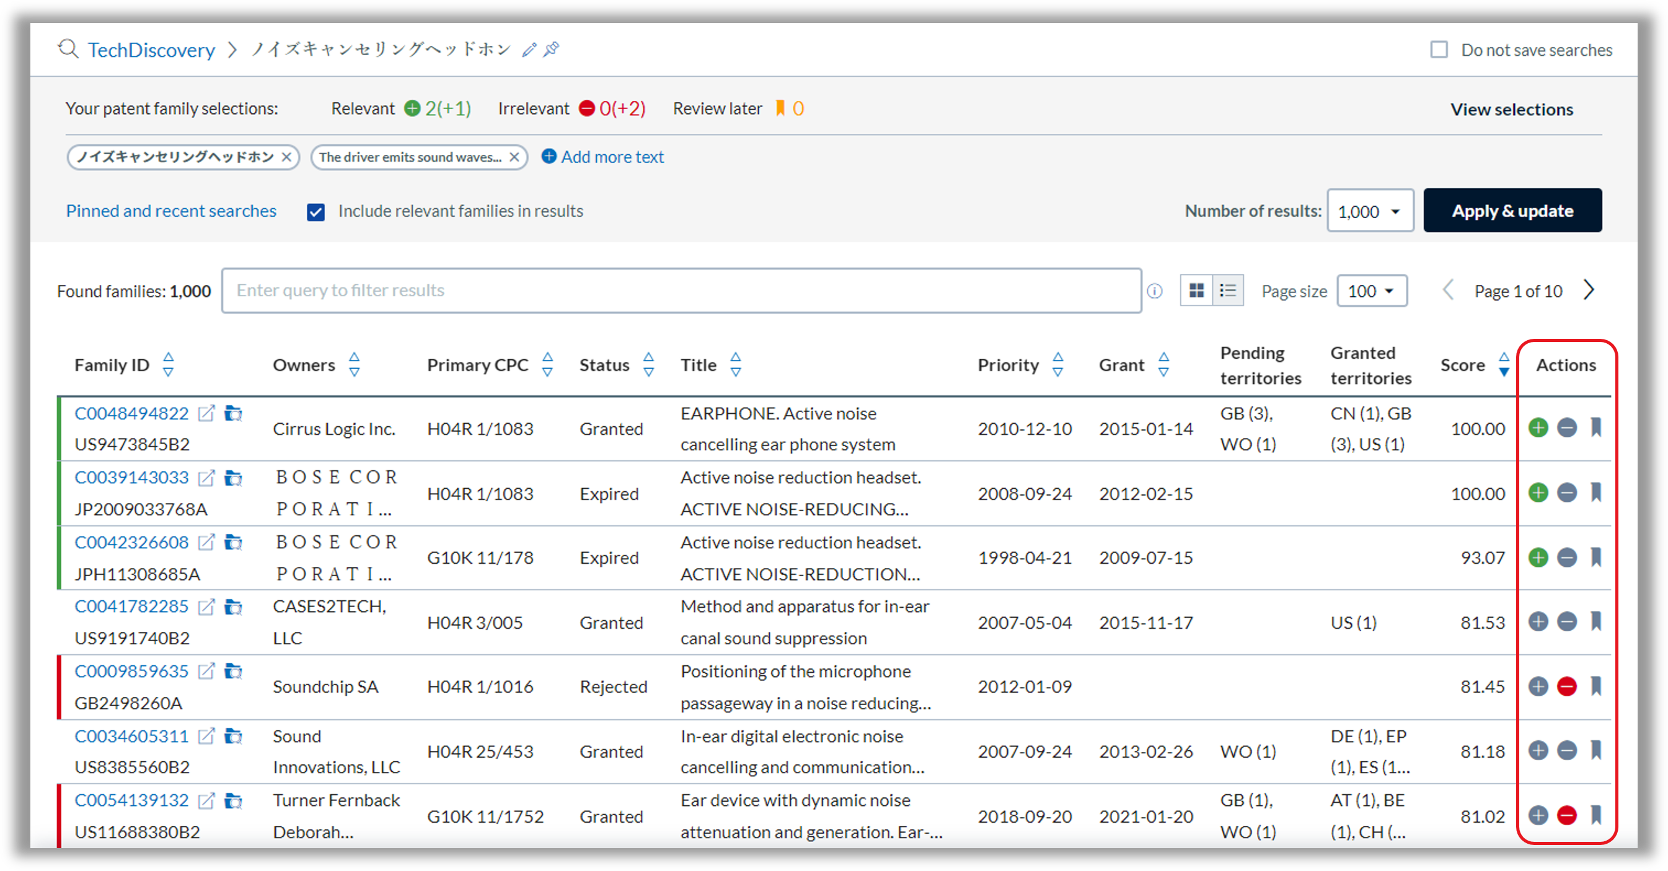
Task: Remove the ノイズキャンセリングヘッドホン query chip
Action: point(286,157)
